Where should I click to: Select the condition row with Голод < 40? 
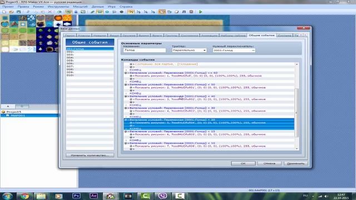click(x=209, y=96)
